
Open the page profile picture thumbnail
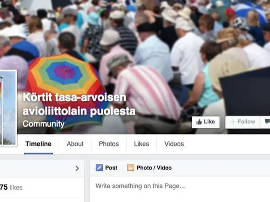[x=8, y=108]
